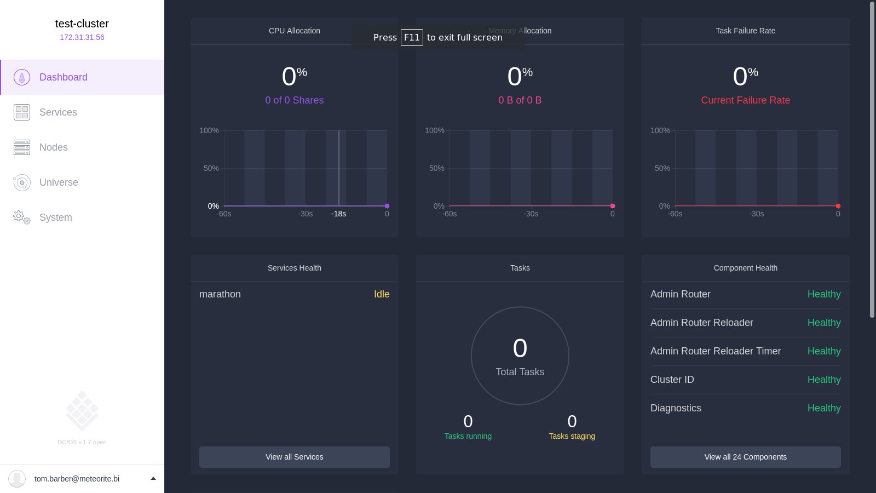
Task: Click the Tasks staging count
Action: point(572,421)
